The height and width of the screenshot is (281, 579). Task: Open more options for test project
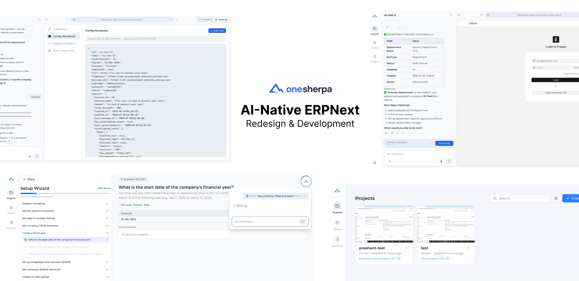[468, 248]
